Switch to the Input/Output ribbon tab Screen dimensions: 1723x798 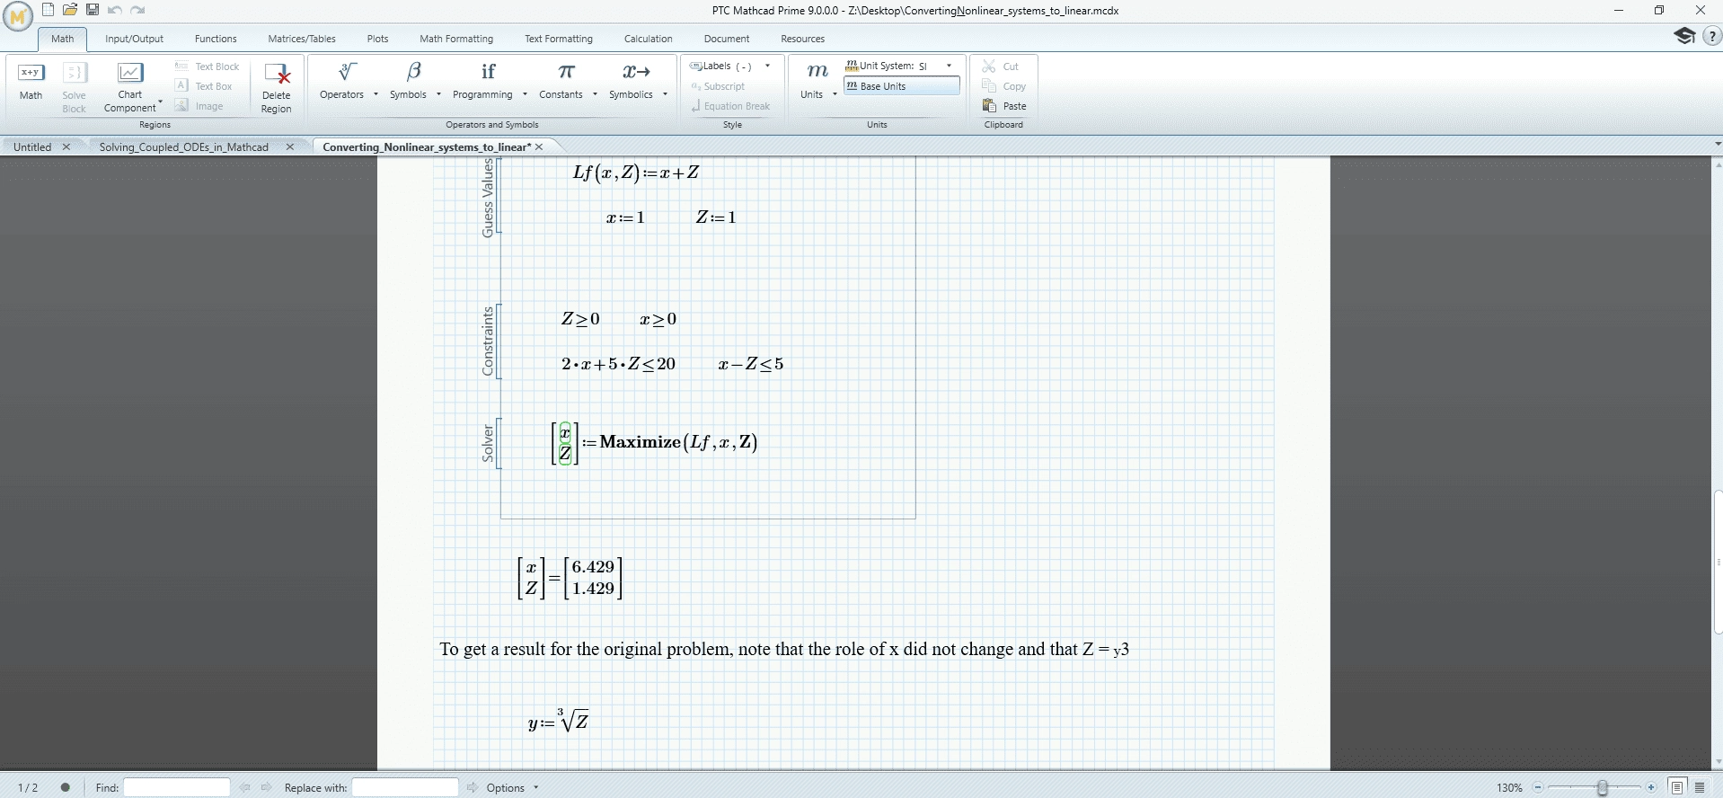[x=134, y=39]
